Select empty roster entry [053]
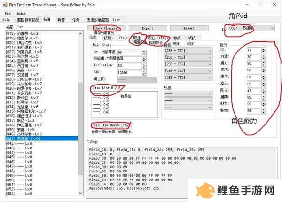 [x=41, y=194]
